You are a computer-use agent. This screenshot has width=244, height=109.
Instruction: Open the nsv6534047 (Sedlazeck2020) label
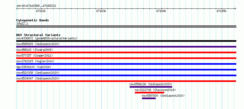[38, 78]
